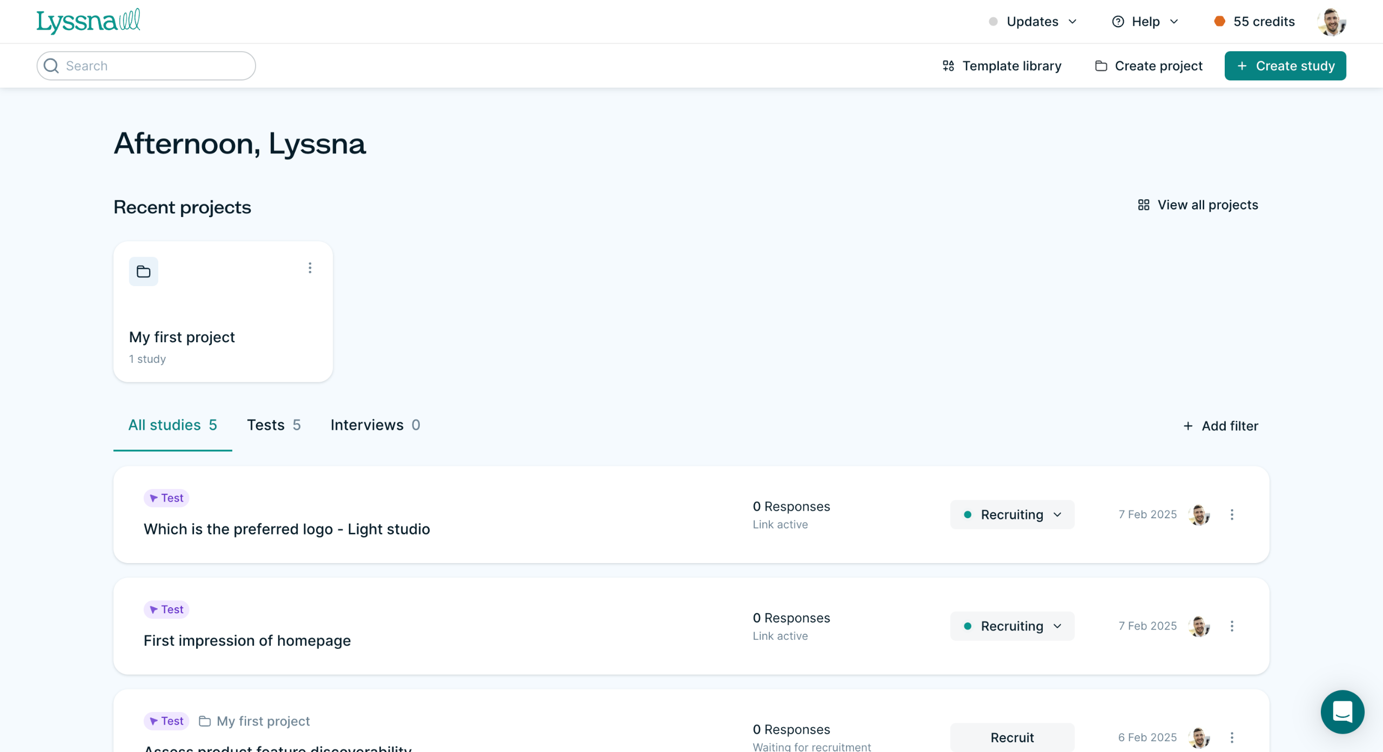Open Recruiting dropdown for First impression study

point(1012,626)
